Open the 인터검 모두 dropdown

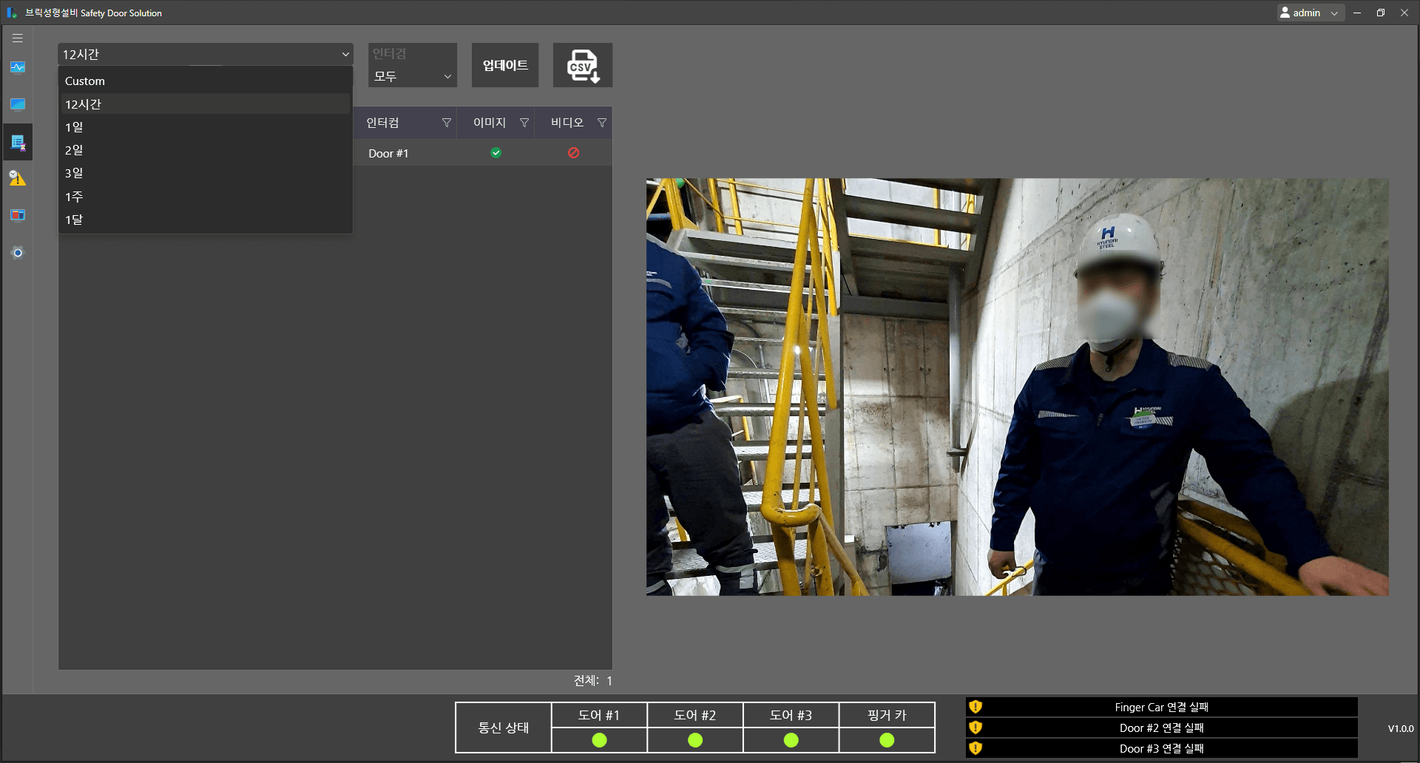click(412, 75)
